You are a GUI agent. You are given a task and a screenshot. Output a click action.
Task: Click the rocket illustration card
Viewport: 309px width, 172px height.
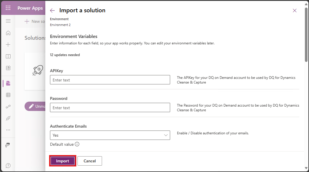pos(35,71)
